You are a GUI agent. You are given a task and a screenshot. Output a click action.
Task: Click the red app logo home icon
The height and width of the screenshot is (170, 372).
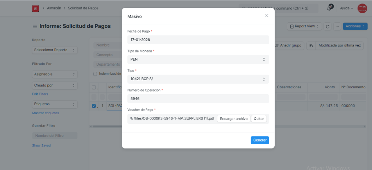(35, 8)
